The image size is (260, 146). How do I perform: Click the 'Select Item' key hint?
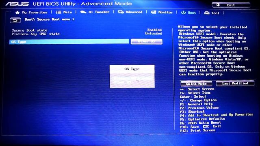195,93
